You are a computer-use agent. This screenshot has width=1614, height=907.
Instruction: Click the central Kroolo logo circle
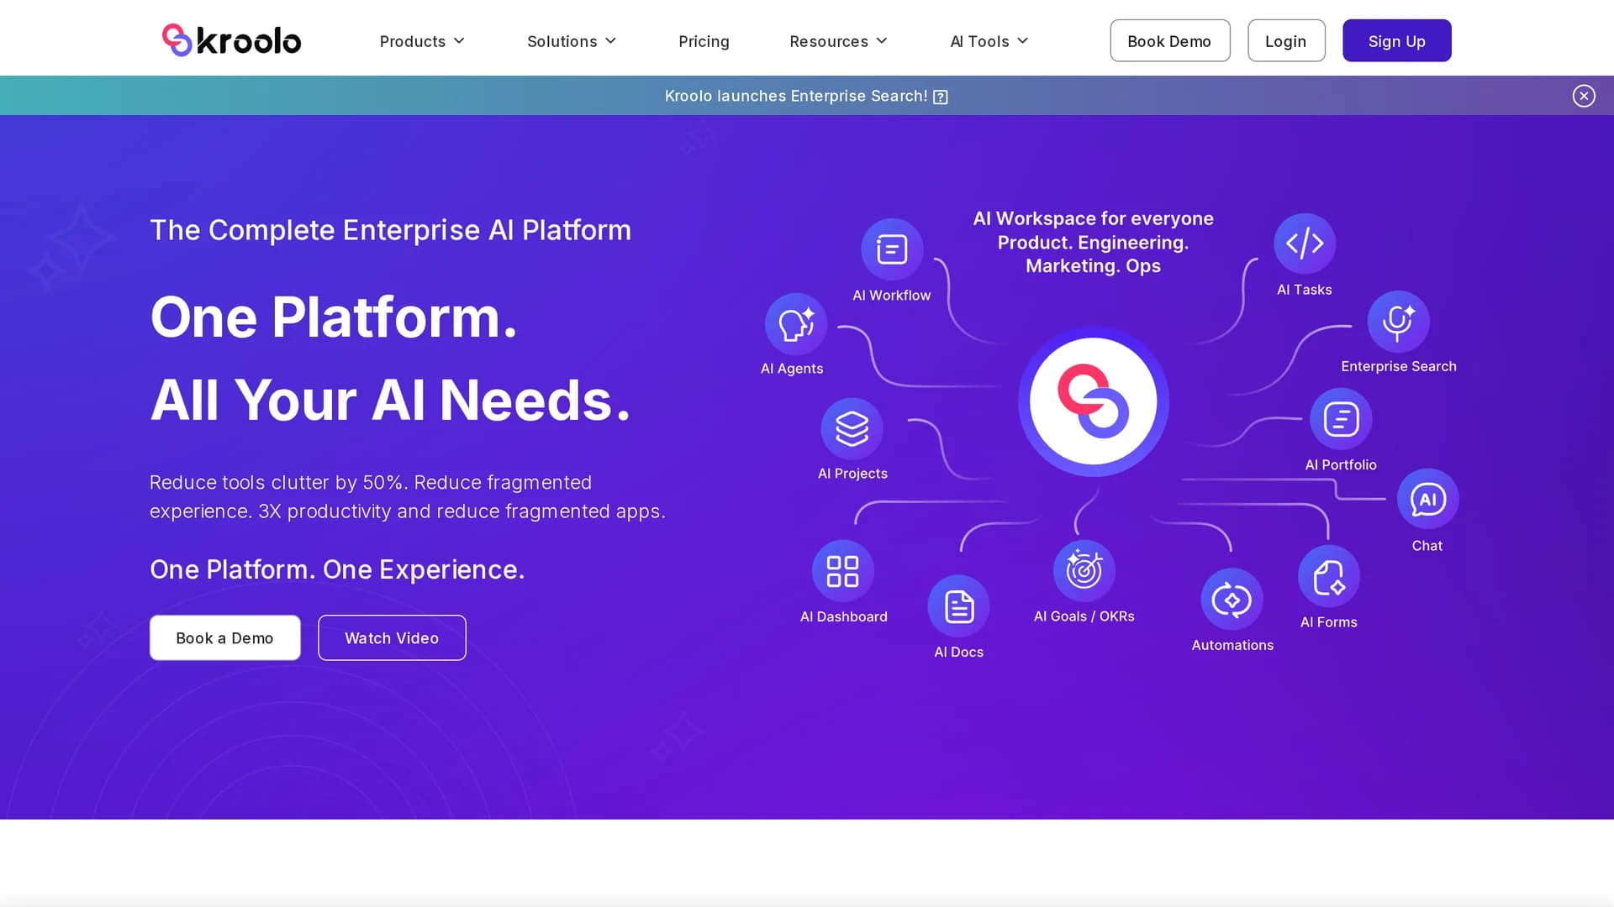[x=1093, y=401]
